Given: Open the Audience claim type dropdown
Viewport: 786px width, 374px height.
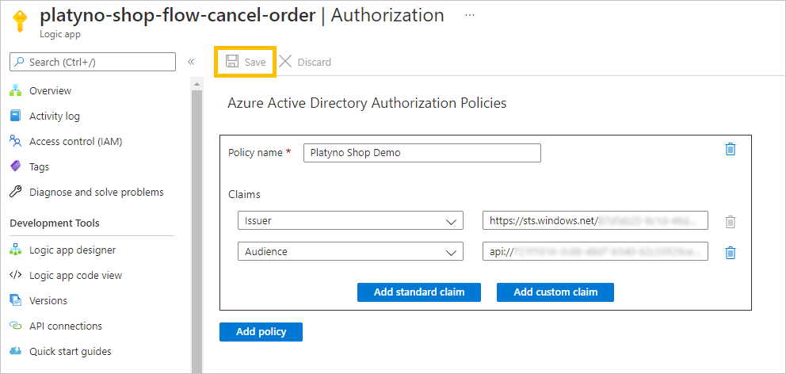Looking at the screenshot, I should pyautogui.click(x=350, y=252).
